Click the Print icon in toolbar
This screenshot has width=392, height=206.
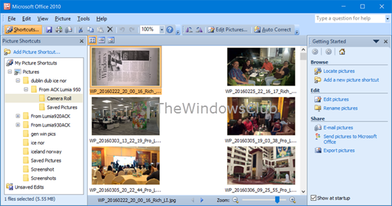[59, 30]
